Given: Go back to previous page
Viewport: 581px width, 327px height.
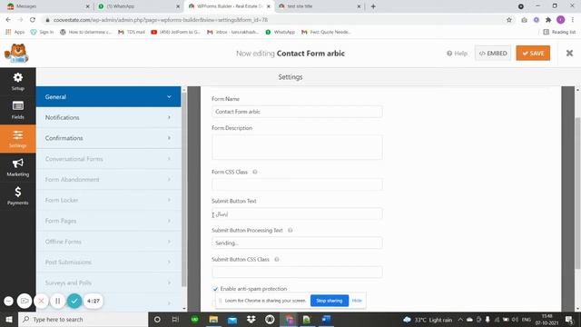Looking at the screenshot, I should click(8, 20).
